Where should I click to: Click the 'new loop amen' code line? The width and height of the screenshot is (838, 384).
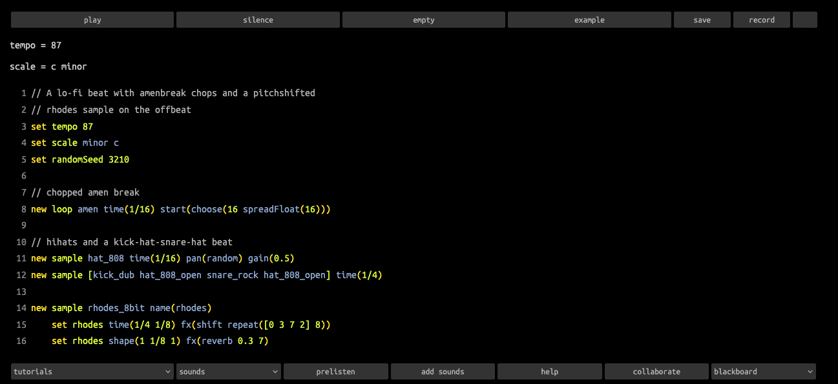pyautogui.click(x=181, y=209)
